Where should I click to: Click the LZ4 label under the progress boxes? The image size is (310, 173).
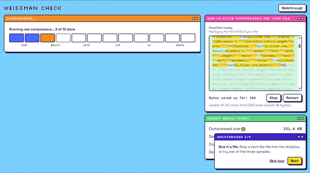(118, 45)
